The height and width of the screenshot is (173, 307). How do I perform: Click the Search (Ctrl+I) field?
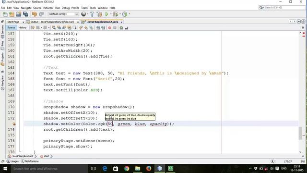point(282,8)
